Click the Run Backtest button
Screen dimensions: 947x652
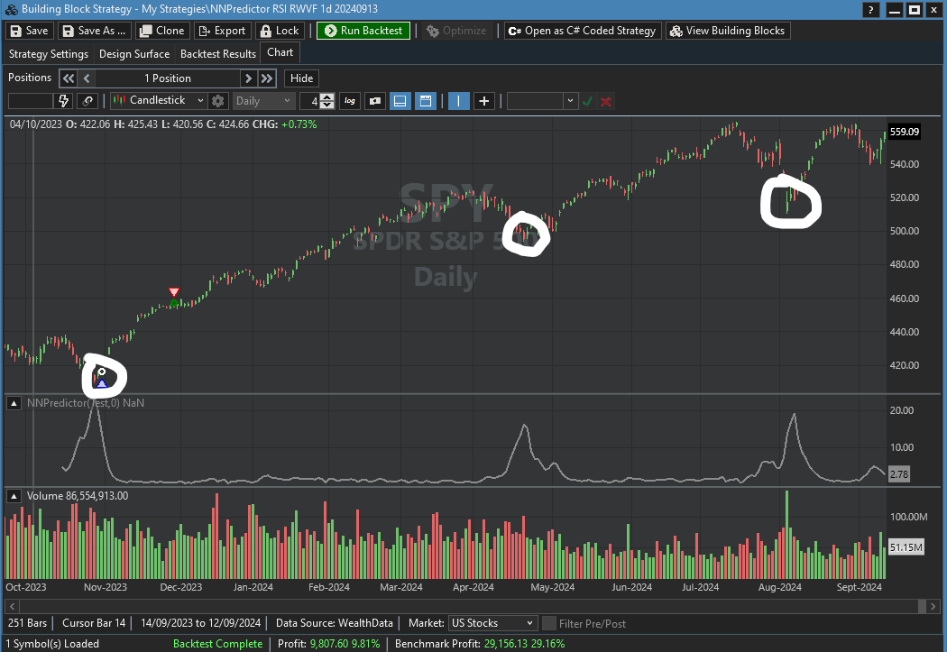(x=363, y=31)
